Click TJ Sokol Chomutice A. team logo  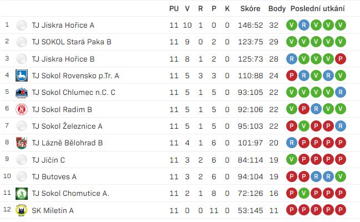tap(22, 193)
